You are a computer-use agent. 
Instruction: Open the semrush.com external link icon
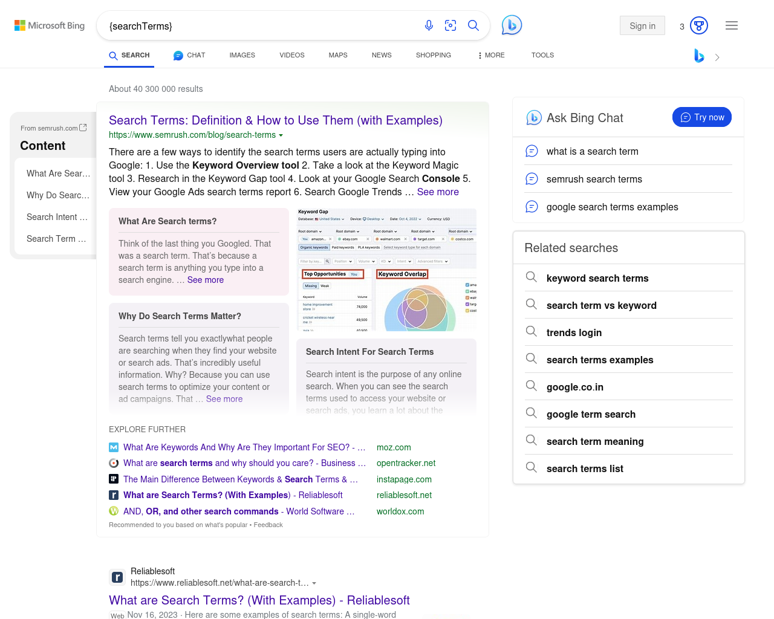(x=83, y=128)
